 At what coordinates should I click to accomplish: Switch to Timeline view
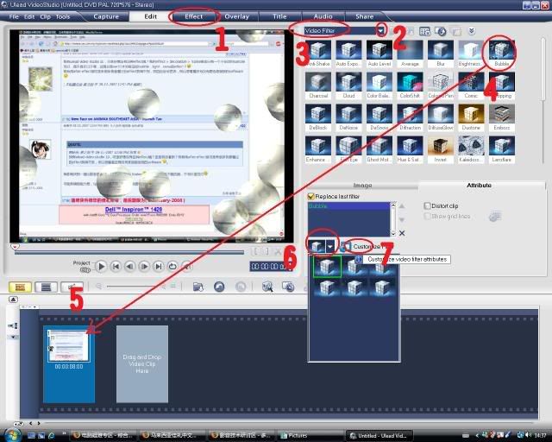click(47, 287)
